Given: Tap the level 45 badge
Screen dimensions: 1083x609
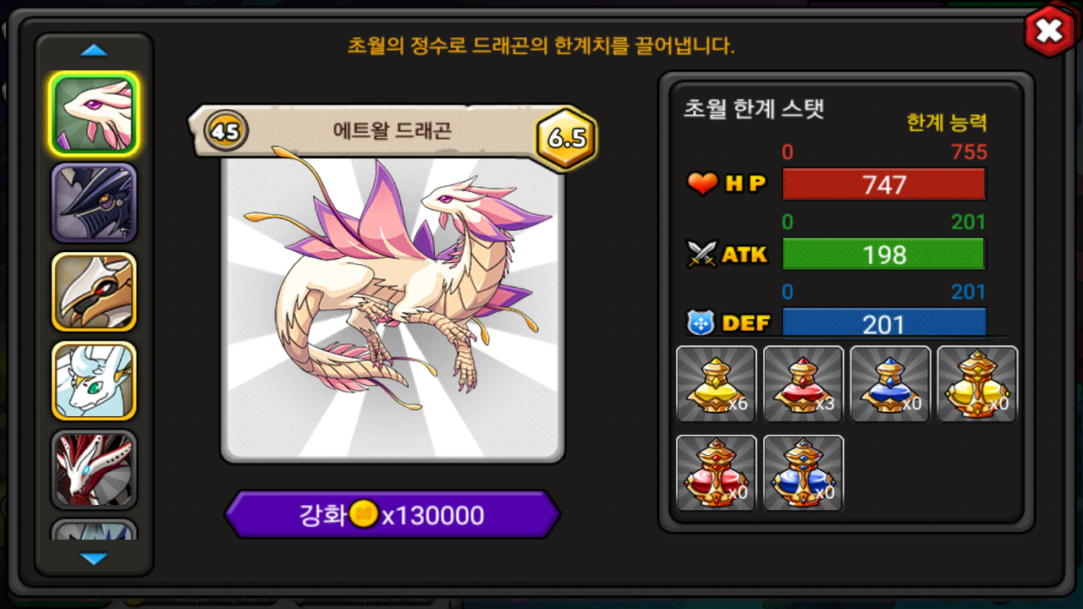Looking at the screenshot, I should pyautogui.click(x=226, y=131).
